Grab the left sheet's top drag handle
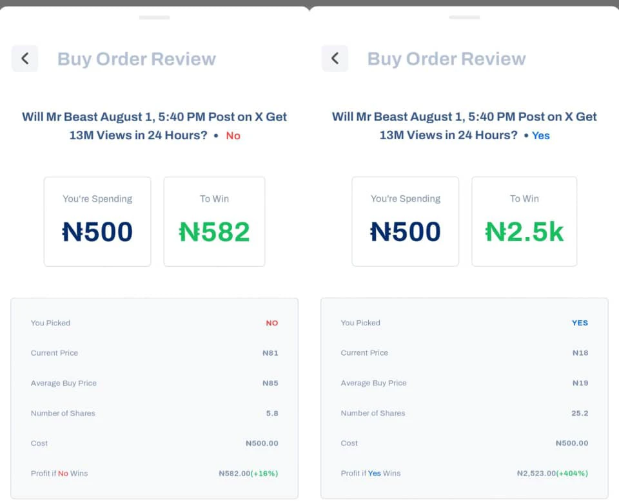 coord(154,17)
